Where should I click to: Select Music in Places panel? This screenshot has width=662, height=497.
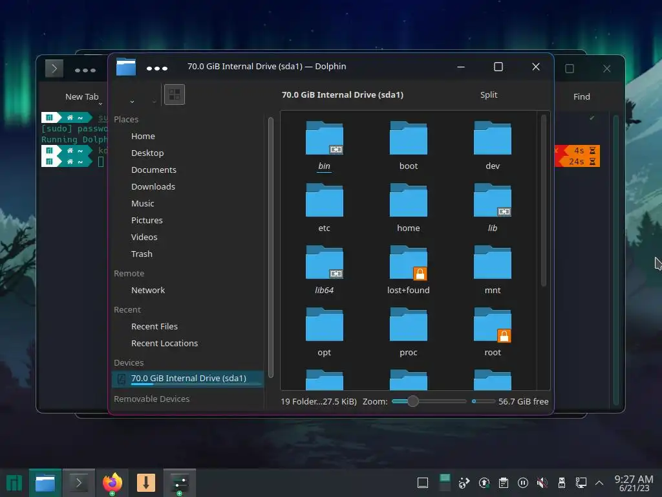(x=142, y=203)
